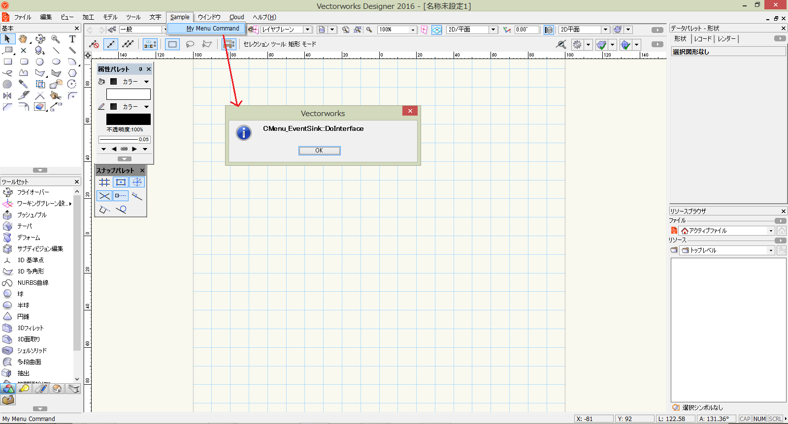Toggle Snap to Grid in snap palette
This screenshot has height=424, width=788.
click(x=104, y=182)
